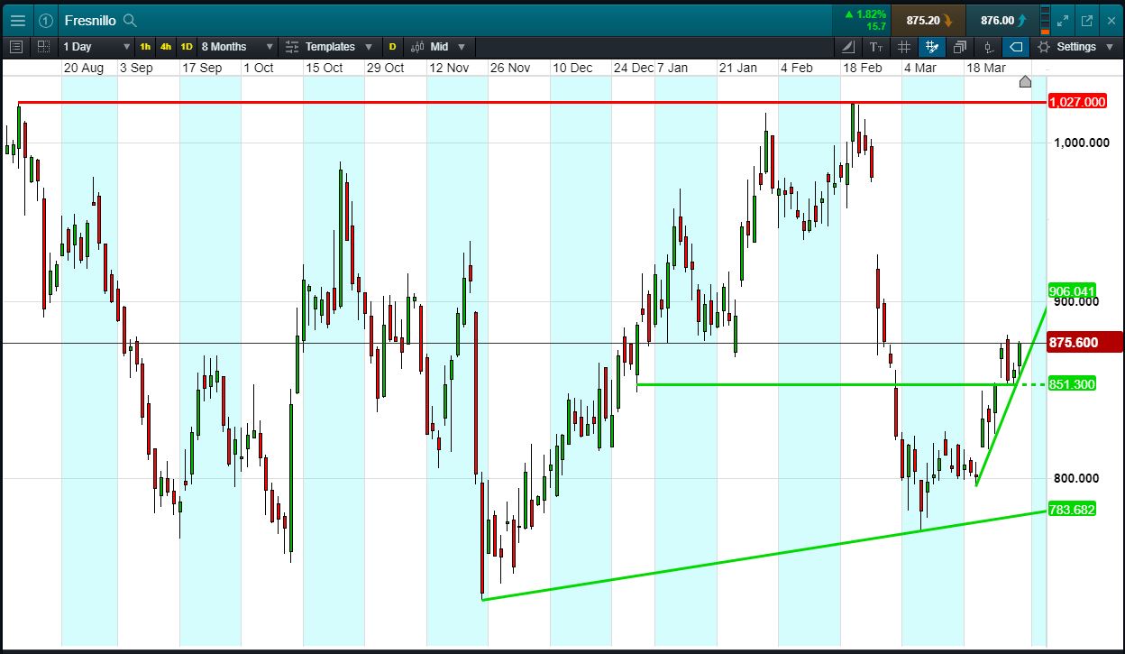Search for another instrument next to Fresnillo
The height and width of the screenshot is (654, 1125).
coord(130,20)
